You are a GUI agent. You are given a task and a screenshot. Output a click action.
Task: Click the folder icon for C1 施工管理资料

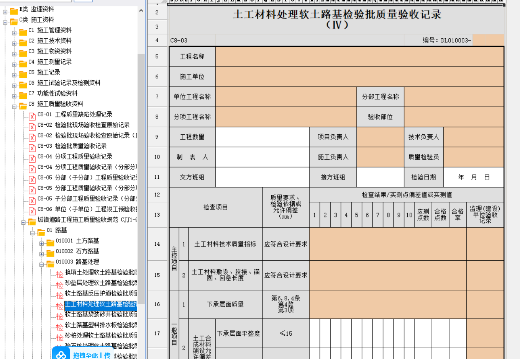coord(23,31)
